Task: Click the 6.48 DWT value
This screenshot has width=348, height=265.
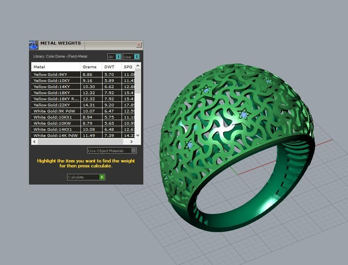Action: point(109,129)
